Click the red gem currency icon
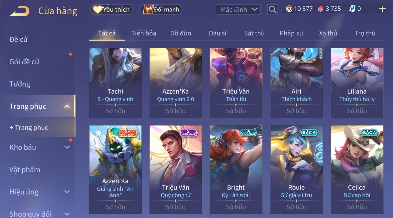Viewport: 393px width, 218px height. (320, 9)
